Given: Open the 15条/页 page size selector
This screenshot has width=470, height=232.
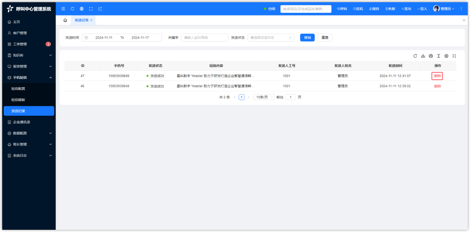Looking at the screenshot, I should tap(264, 97).
